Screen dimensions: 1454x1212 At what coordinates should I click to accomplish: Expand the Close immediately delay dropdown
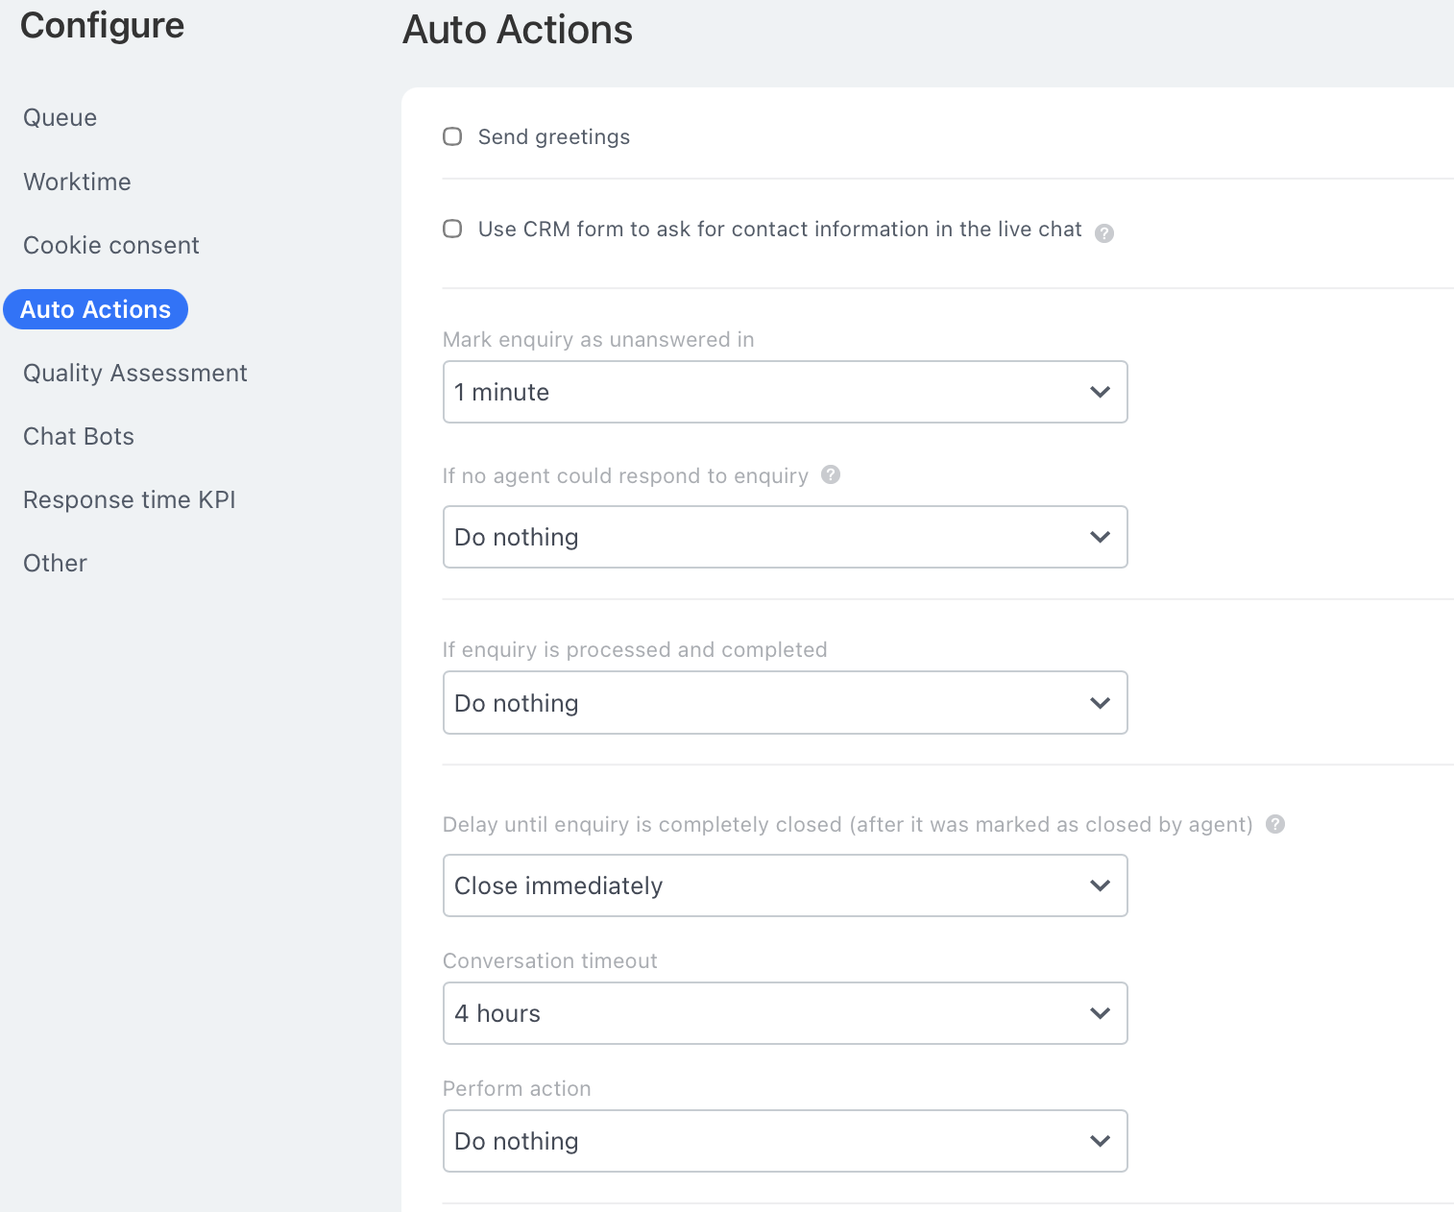coord(785,885)
